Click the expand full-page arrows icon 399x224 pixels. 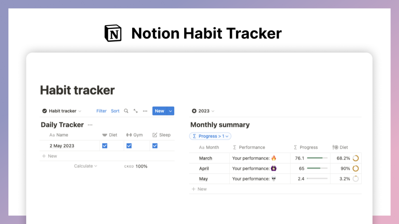[136, 111]
